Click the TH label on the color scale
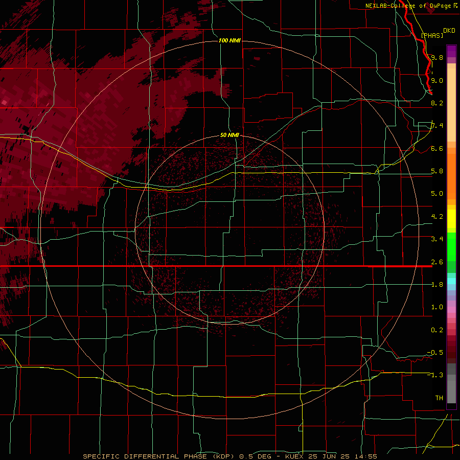460x460 pixels. (439, 398)
